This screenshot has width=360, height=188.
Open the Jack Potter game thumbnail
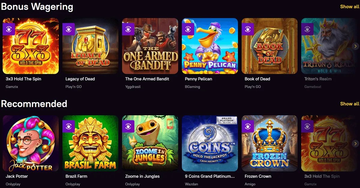pos(30,143)
